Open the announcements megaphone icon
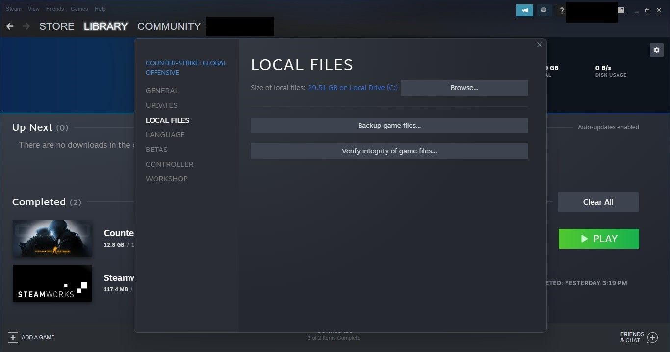This screenshot has width=670, height=352. tap(524, 10)
